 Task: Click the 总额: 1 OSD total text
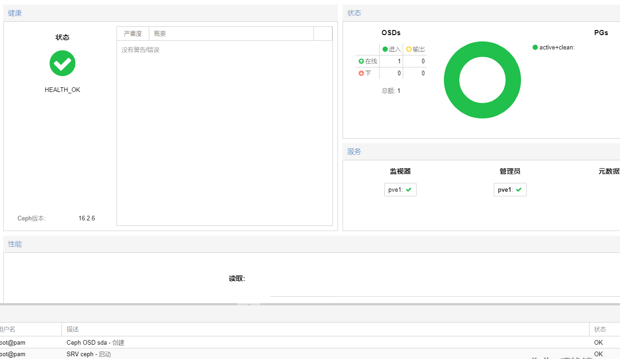391,91
